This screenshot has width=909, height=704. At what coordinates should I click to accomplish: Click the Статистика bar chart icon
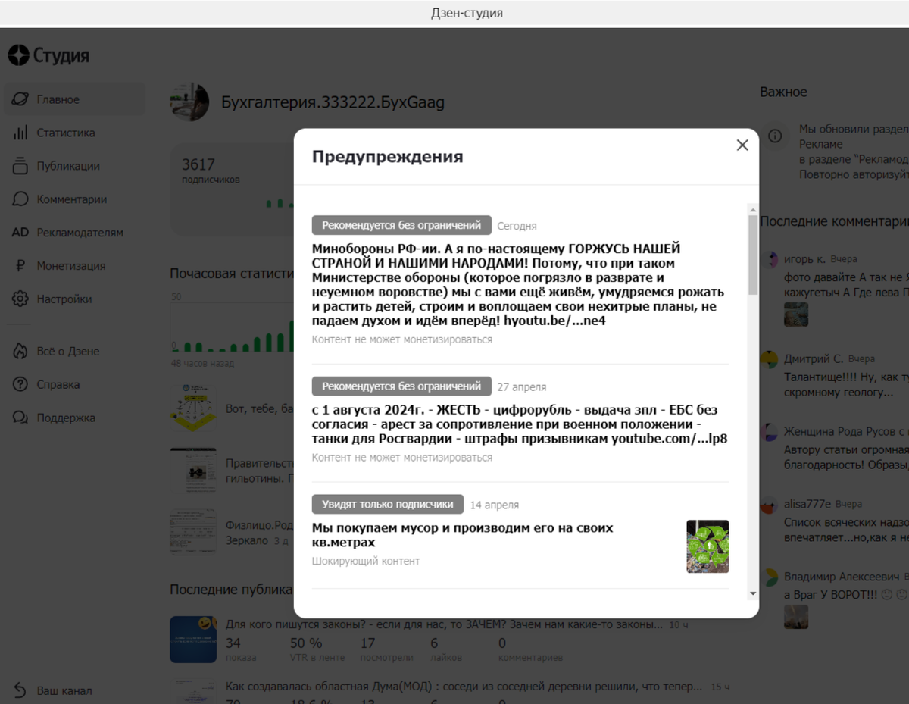tap(20, 133)
